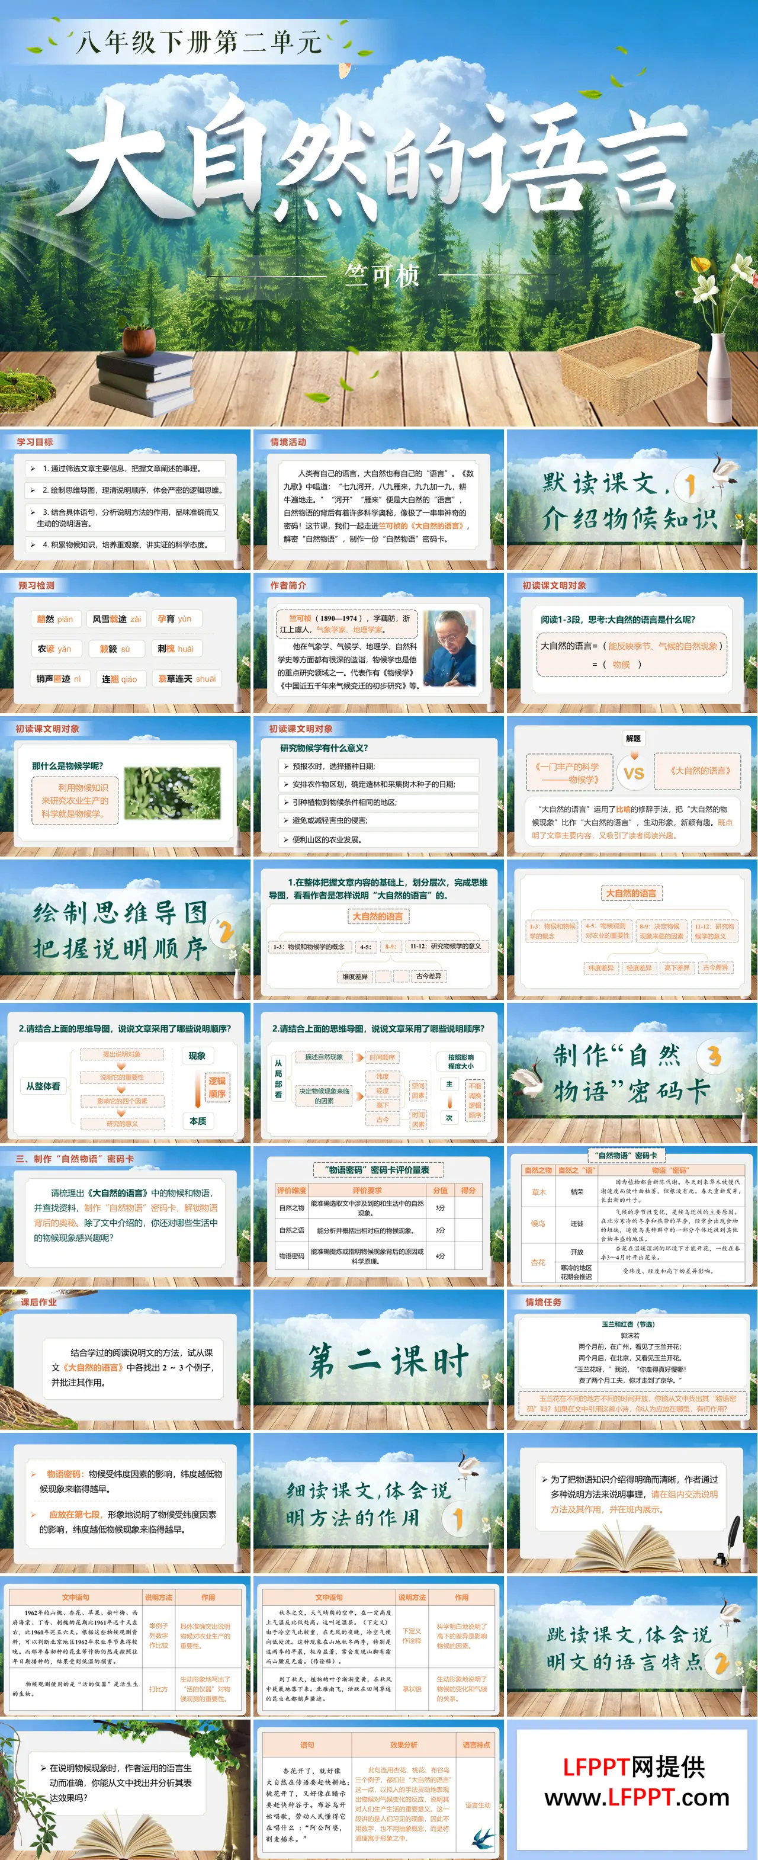Screen dimensions: 758x1860
Task: Select the 孕育 yùn vocabulary box
Action: point(177,619)
